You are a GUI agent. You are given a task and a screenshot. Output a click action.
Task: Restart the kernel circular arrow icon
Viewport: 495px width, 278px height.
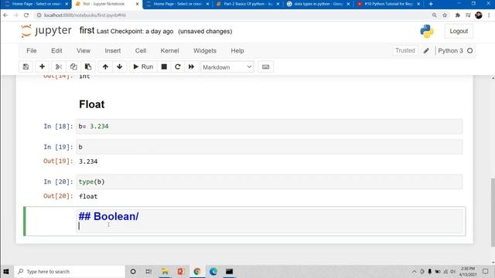pos(178,67)
